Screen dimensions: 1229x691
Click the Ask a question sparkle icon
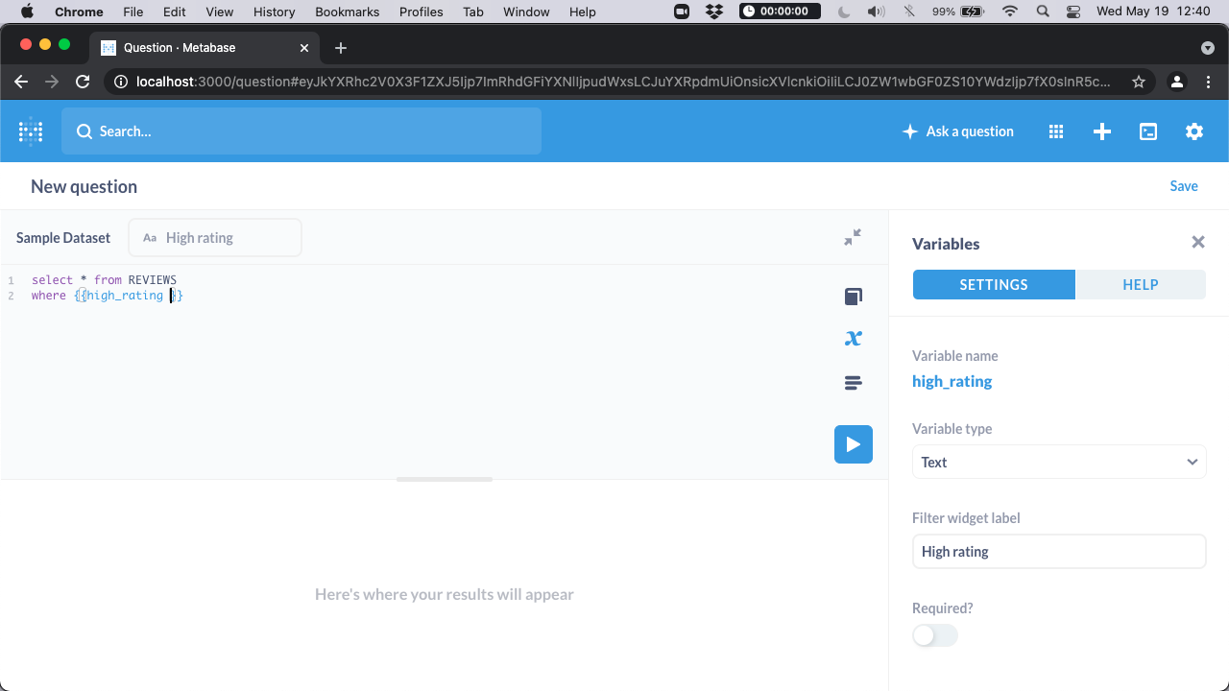910,131
